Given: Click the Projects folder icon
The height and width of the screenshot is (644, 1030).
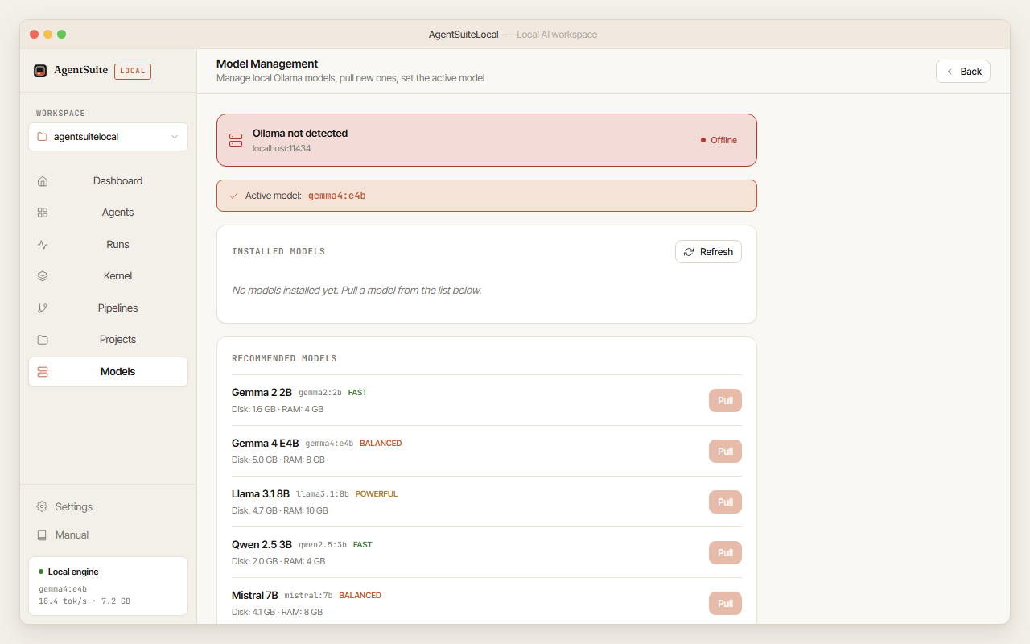Looking at the screenshot, I should coord(43,340).
